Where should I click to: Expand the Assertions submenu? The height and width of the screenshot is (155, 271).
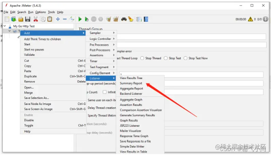[101, 55]
